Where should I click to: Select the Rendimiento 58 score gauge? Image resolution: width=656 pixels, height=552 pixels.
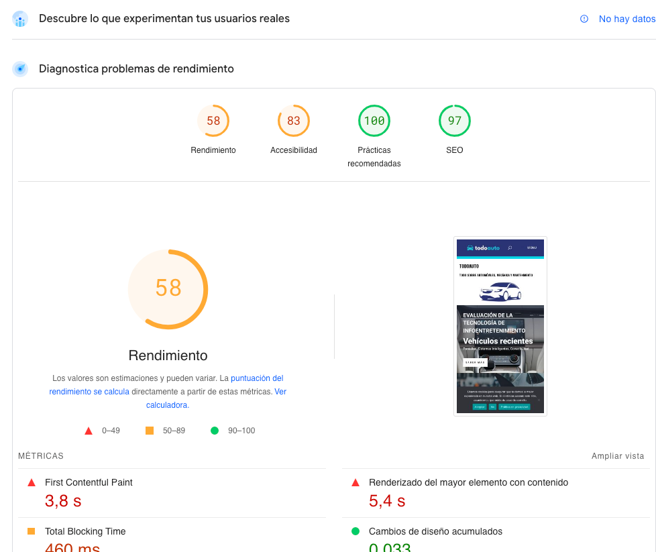tap(213, 121)
